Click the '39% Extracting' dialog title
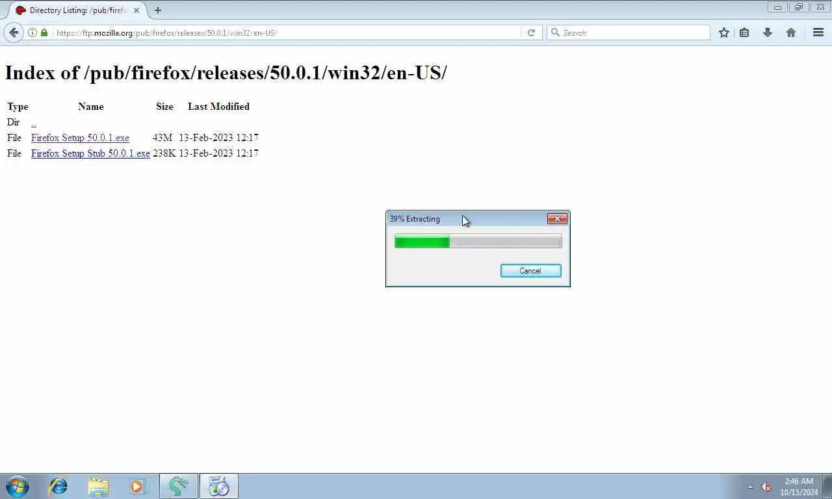Viewport: 832px width, 499px height. (415, 219)
